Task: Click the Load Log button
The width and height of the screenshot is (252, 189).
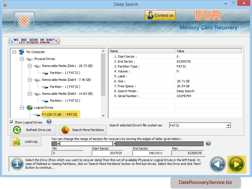Action: (x=26, y=141)
